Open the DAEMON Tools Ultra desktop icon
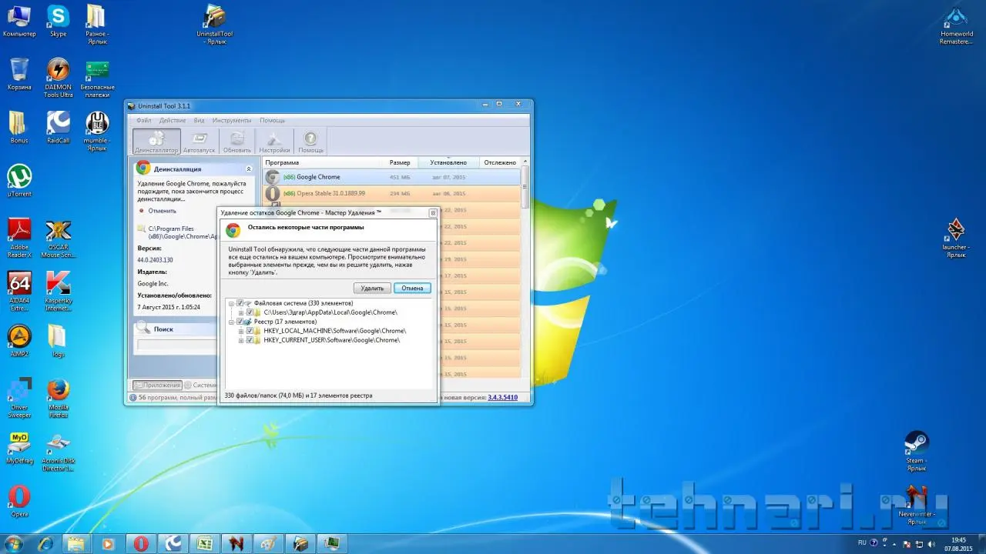 [x=58, y=78]
